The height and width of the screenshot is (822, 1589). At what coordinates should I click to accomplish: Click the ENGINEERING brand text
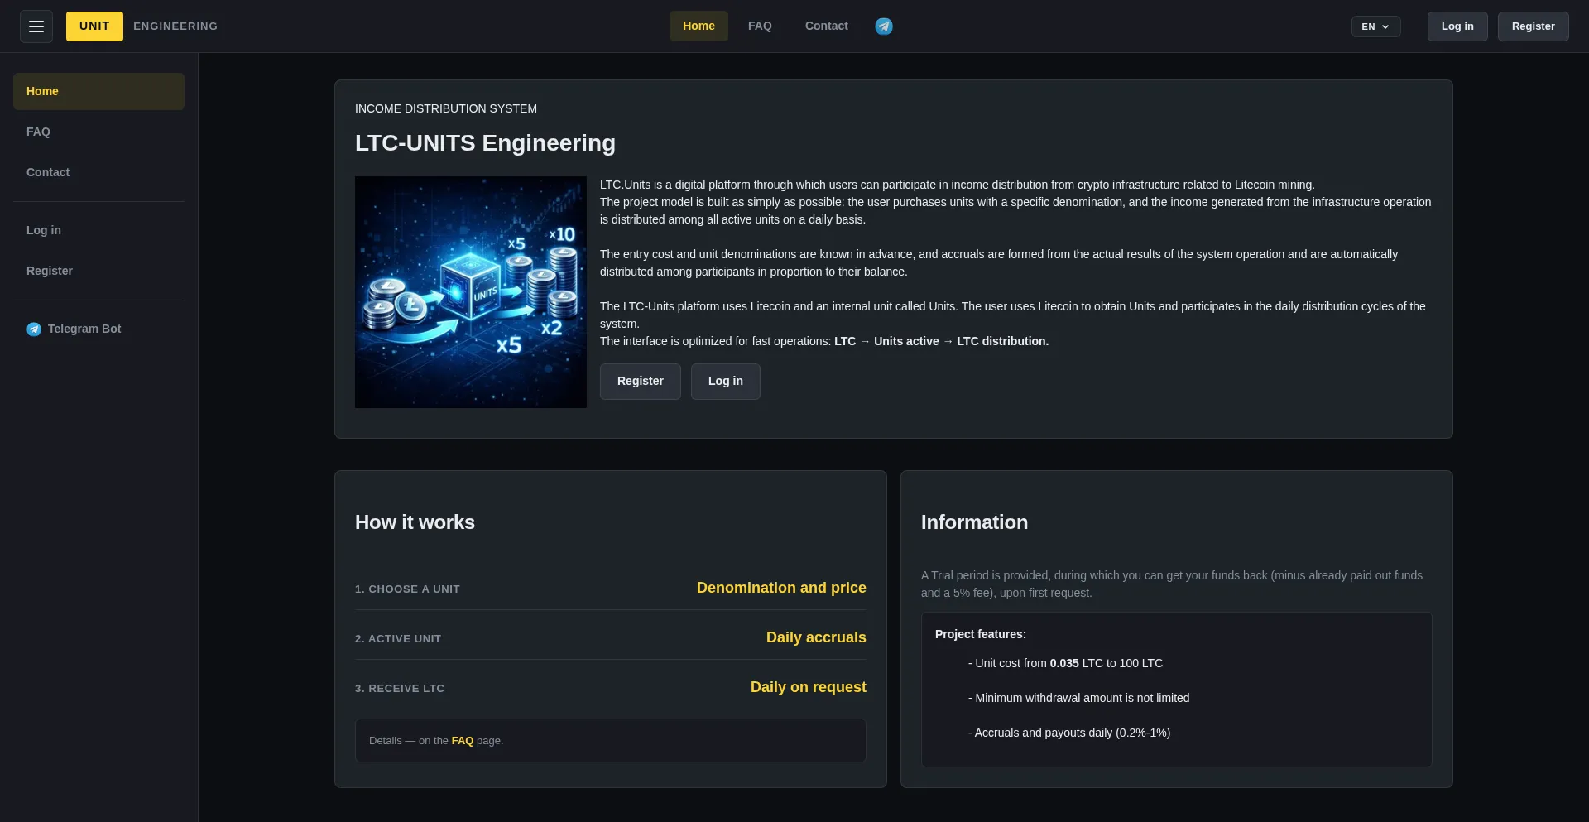[175, 26]
